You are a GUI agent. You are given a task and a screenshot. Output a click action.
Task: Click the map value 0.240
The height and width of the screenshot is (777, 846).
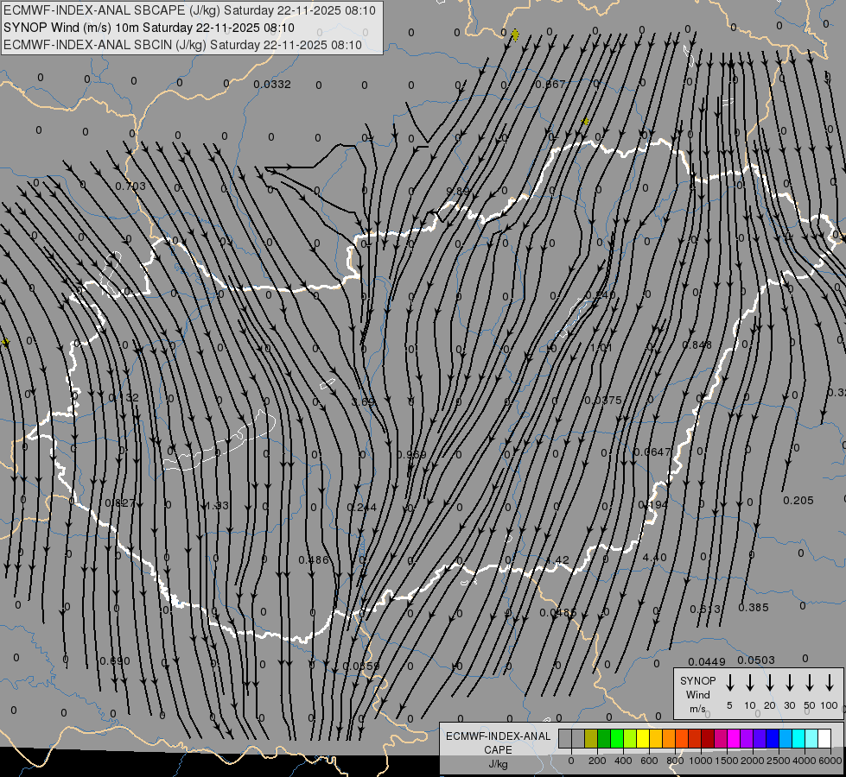pyautogui.click(x=600, y=294)
